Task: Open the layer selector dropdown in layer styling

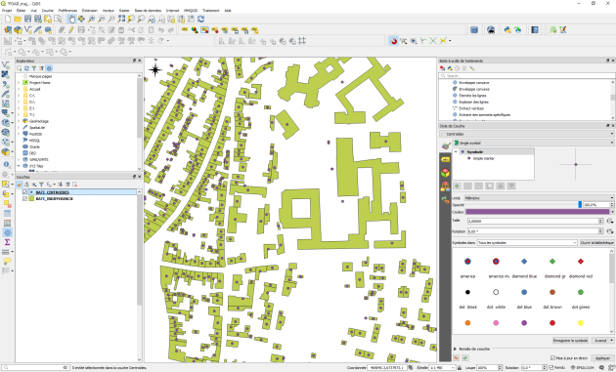Action: click(x=526, y=134)
